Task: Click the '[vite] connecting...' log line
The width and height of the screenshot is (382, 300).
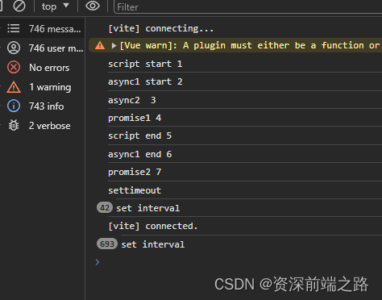Action: 160,28
